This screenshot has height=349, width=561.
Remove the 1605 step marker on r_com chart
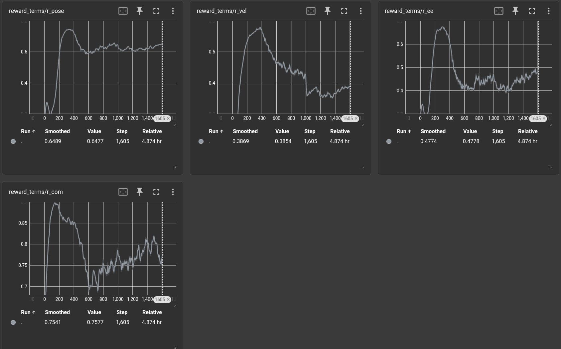pyautogui.click(x=168, y=300)
